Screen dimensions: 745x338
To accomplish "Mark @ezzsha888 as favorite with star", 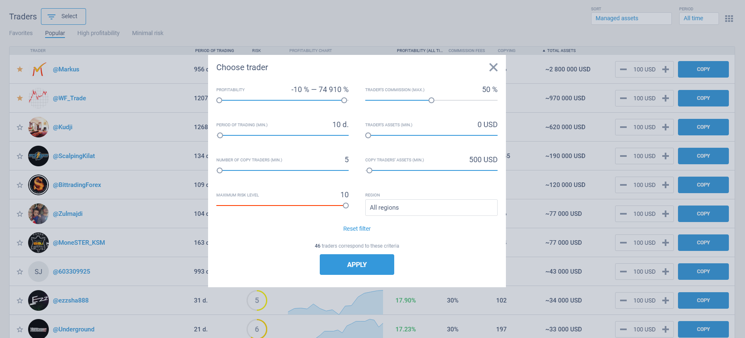I will click(x=20, y=300).
